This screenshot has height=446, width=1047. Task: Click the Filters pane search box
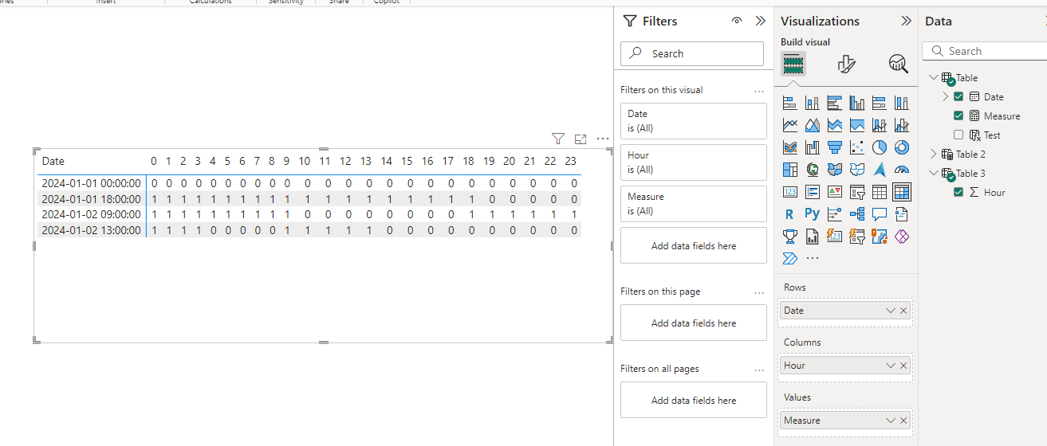click(x=692, y=53)
